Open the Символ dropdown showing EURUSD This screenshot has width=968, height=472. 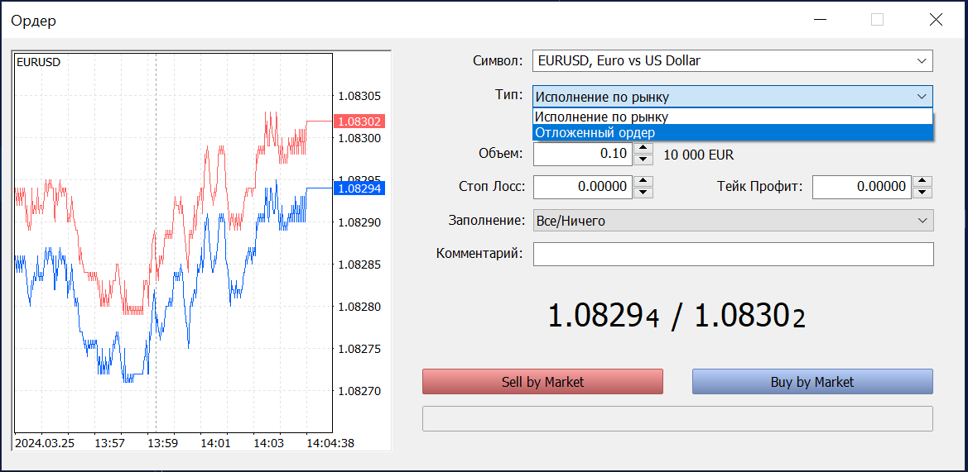(x=733, y=61)
